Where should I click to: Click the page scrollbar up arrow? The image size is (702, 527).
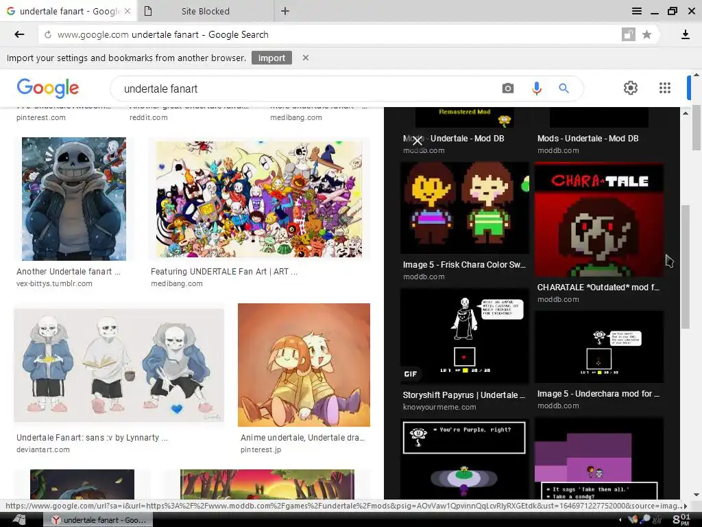pos(697,74)
